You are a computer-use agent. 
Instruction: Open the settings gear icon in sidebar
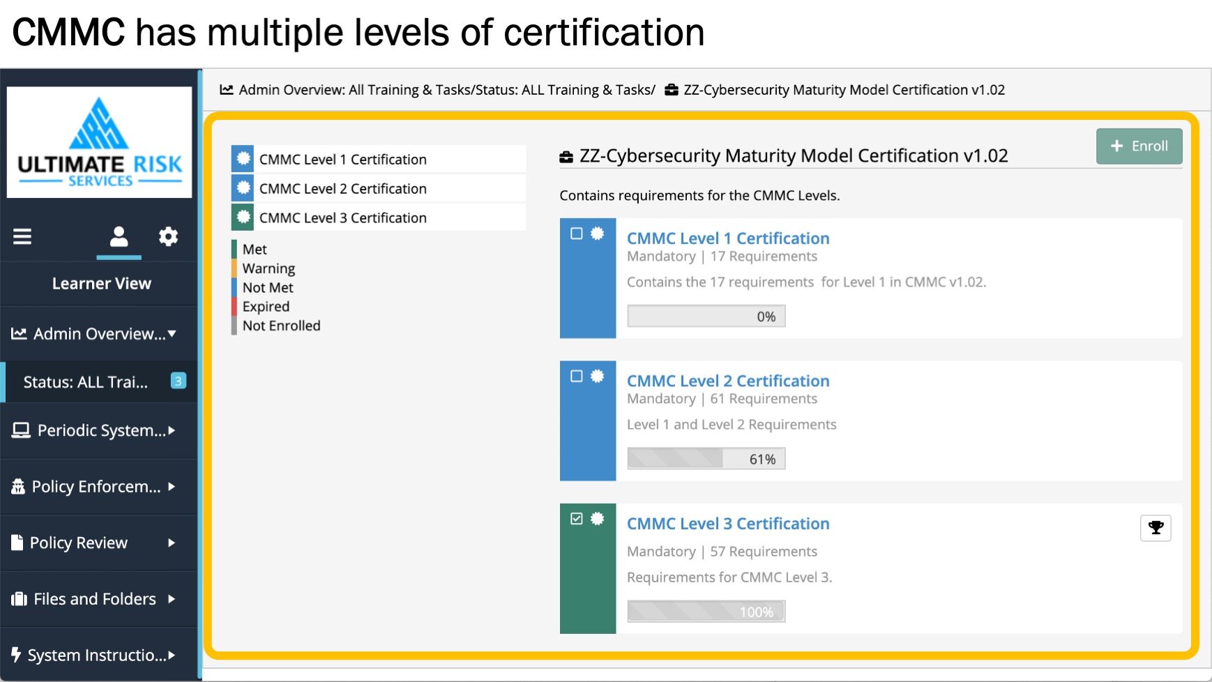pyautogui.click(x=168, y=236)
